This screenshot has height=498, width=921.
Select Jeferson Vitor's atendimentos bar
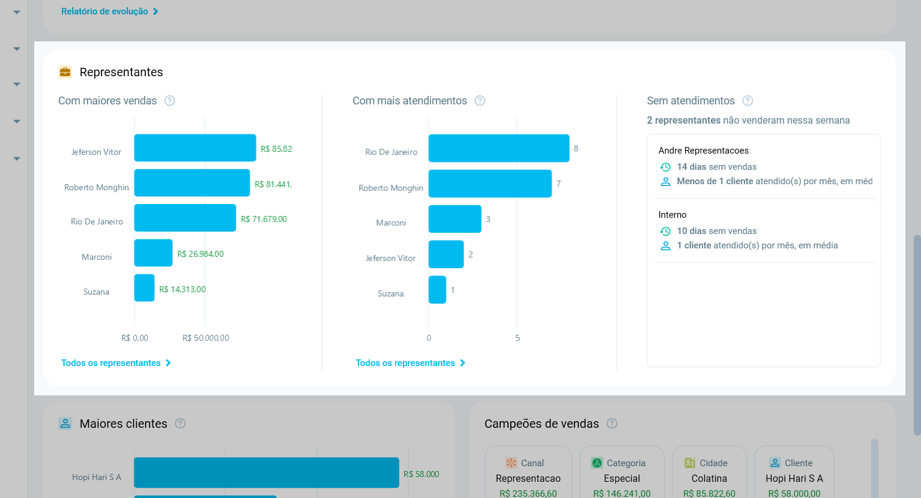446,254
